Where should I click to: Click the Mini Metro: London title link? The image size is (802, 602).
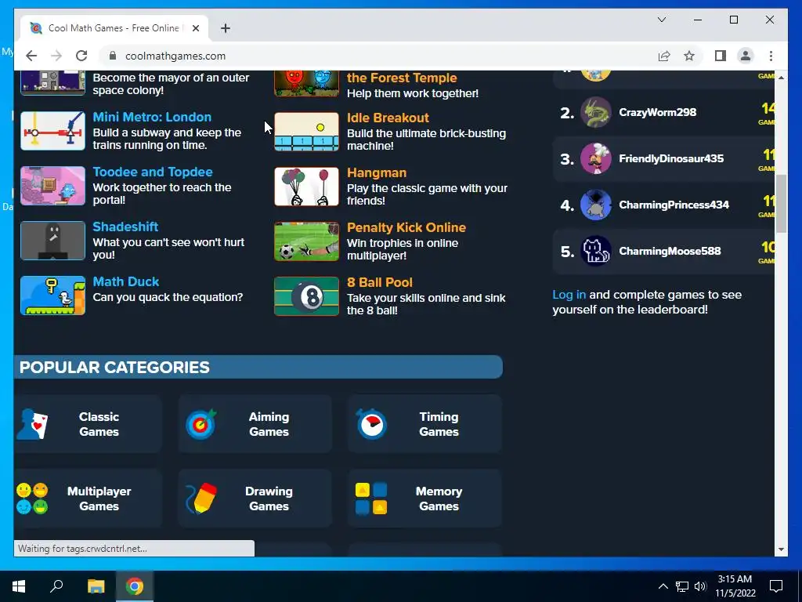[x=152, y=117]
